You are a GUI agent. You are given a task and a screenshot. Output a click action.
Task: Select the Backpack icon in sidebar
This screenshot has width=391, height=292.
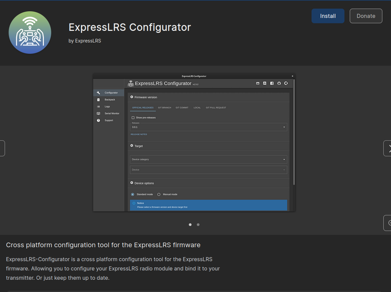[98, 100]
